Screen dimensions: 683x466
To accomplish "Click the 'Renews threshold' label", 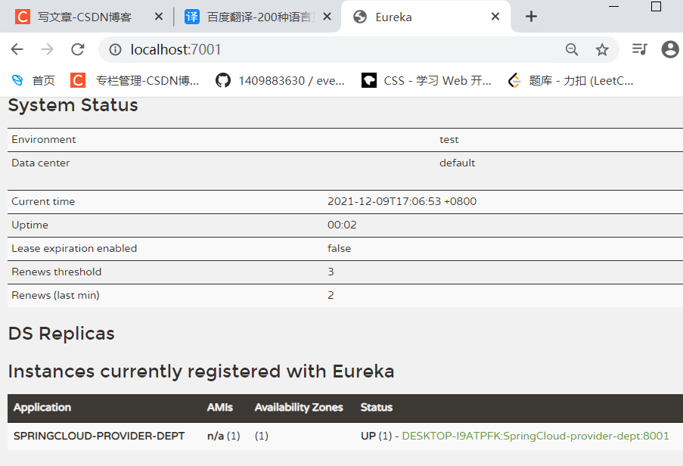I will (x=56, y=272).
